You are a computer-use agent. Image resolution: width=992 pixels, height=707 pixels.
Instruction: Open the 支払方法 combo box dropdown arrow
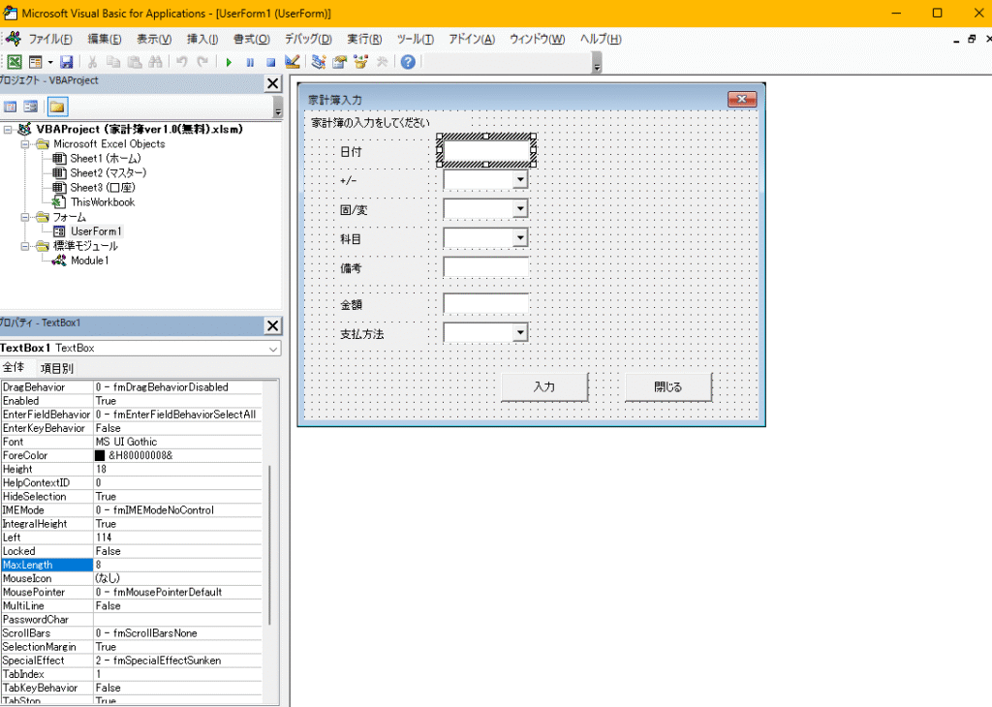click(x=520, y=332)
